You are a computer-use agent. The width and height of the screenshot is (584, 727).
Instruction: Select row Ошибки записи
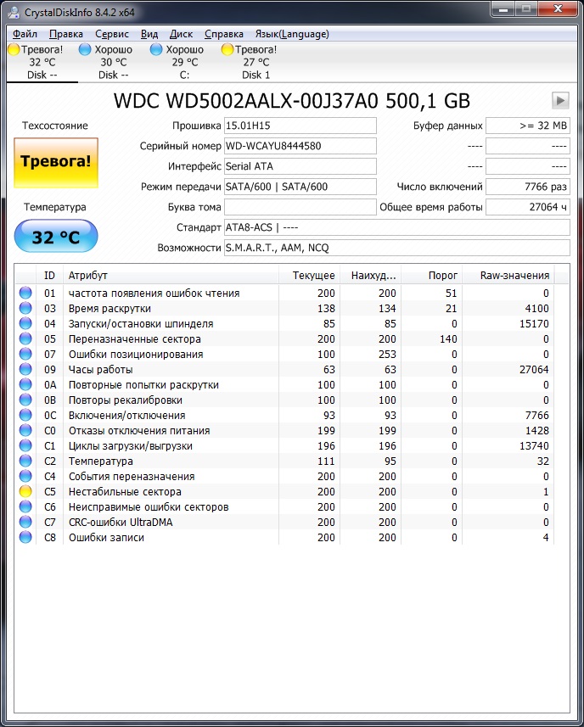pos(285,537)
